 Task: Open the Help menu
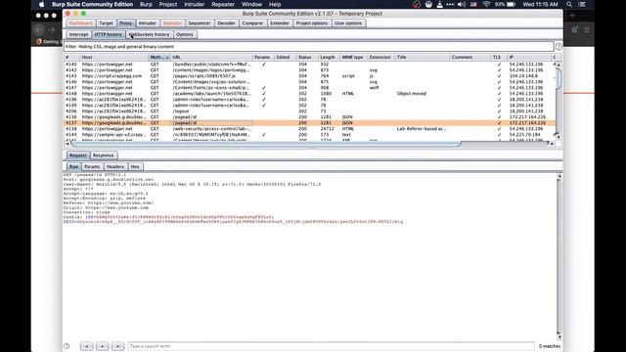(275, 4)
